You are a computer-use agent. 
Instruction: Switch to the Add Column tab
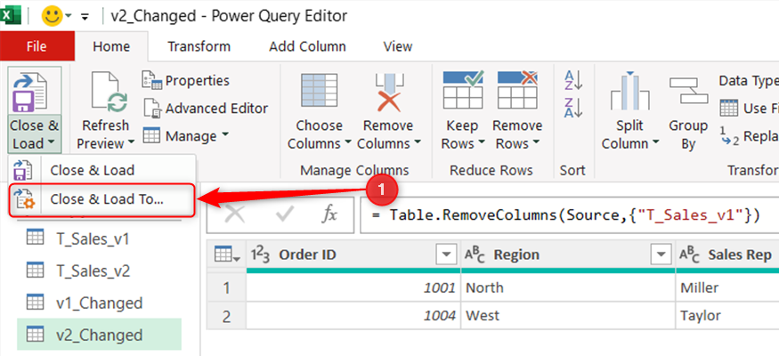307,46
